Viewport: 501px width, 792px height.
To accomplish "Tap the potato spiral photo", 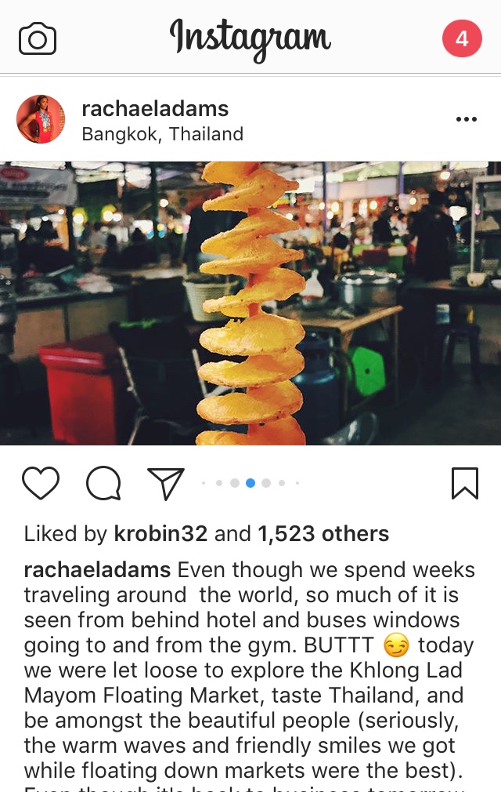I will [250, 303].
